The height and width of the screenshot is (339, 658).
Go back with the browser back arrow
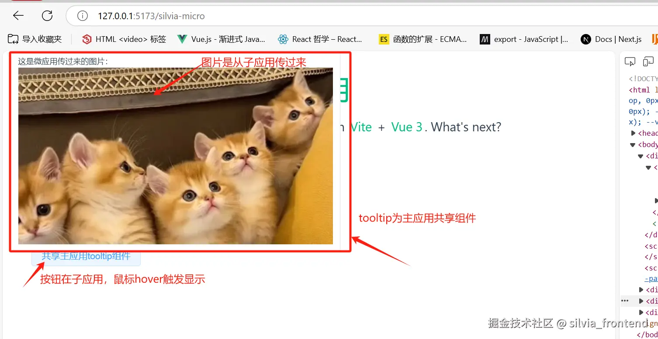(x=18, y=16)
